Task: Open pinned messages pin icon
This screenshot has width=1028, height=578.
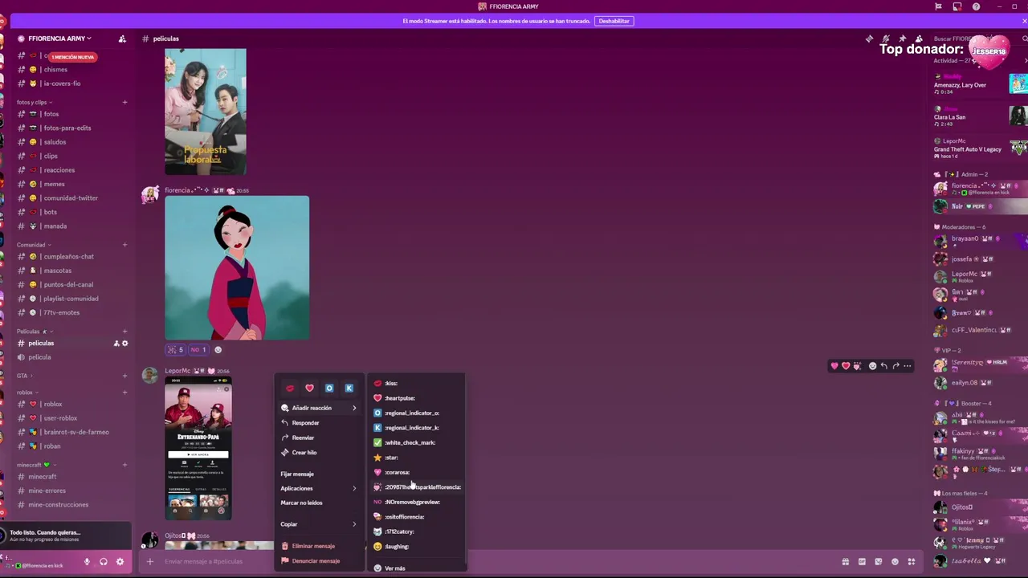Action: click(x=902, y=39)
